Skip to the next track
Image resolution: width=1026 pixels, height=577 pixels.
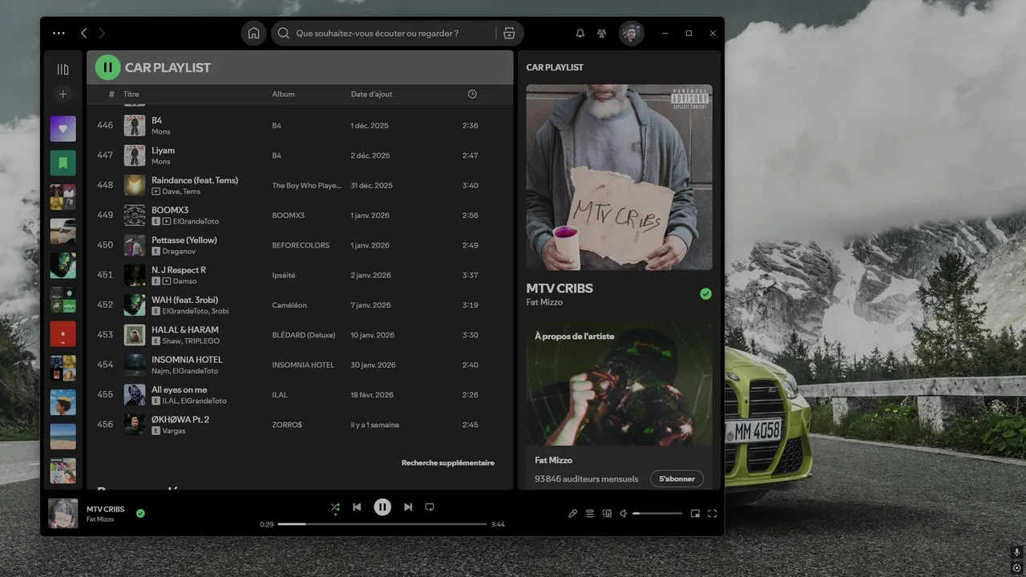coord(408,507)
